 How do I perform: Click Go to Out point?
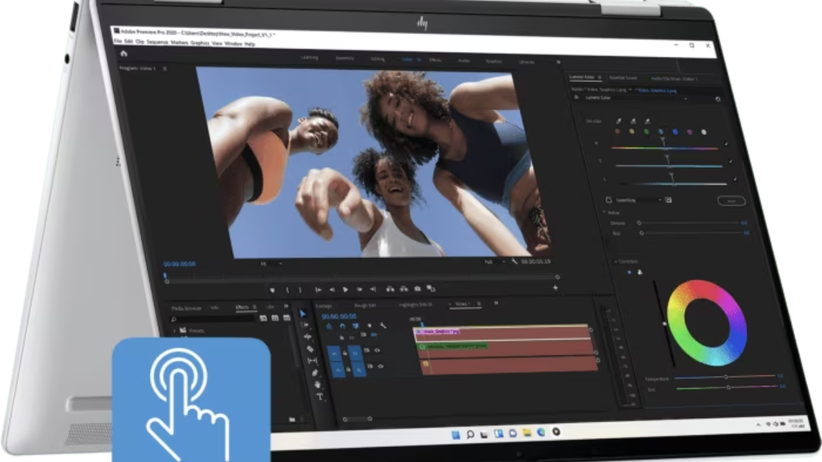point(373,290)
